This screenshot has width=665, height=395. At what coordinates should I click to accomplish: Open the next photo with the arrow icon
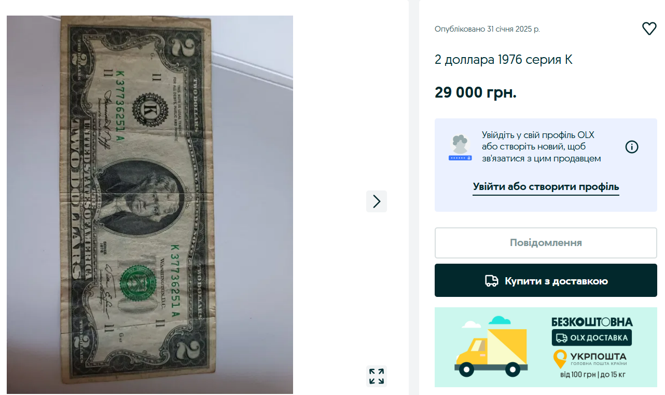coord(376,201)
